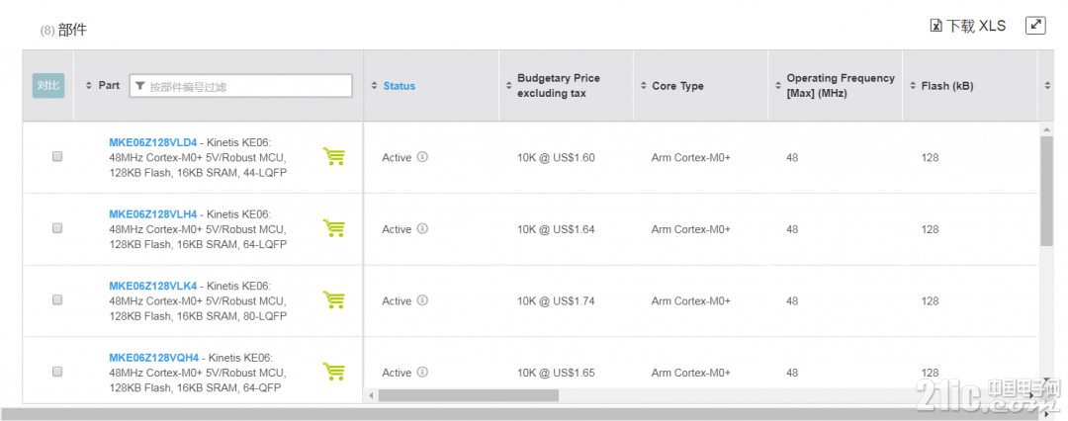
Task: Open MKE06Z128VLD4 part link
Action: click(x=152, y=142)
